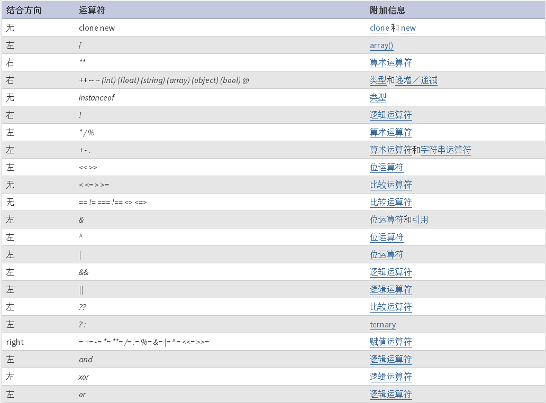Click 右 in the '**' row
This screenshot has height=403, width=546.
[x=10, y=62]
